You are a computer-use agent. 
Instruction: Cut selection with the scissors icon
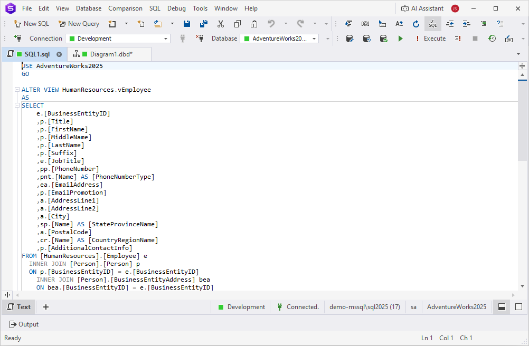pyautogui.click(x=221, y=24)
